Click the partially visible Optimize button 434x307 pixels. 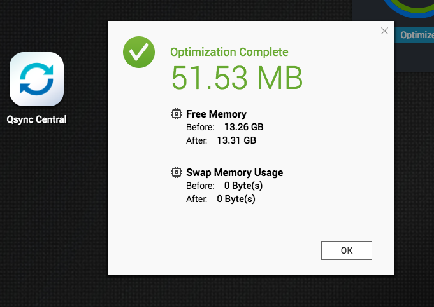click(x=414, y=35)
